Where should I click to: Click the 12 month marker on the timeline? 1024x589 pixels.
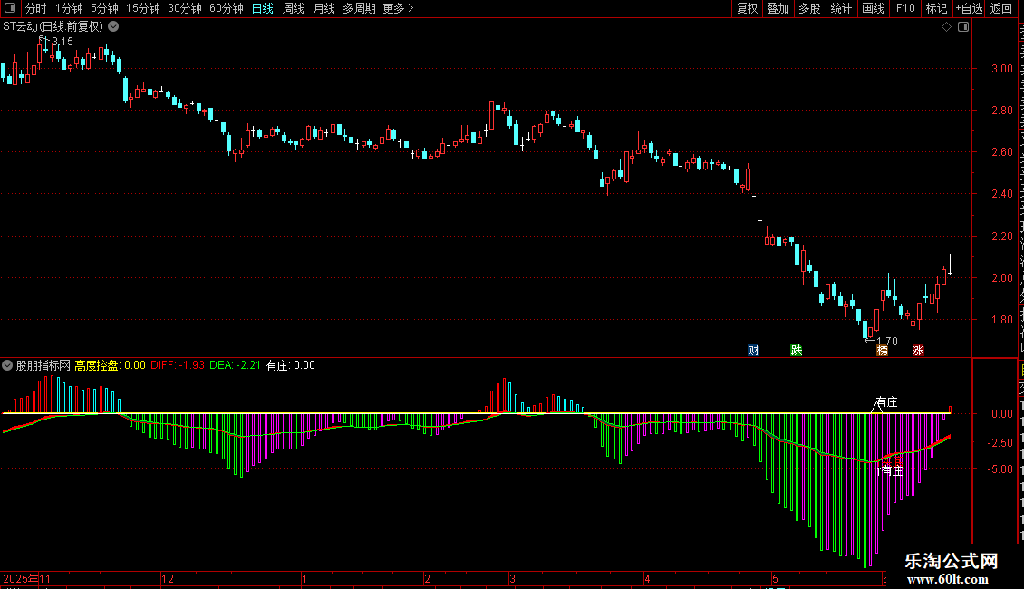point(168,578)
